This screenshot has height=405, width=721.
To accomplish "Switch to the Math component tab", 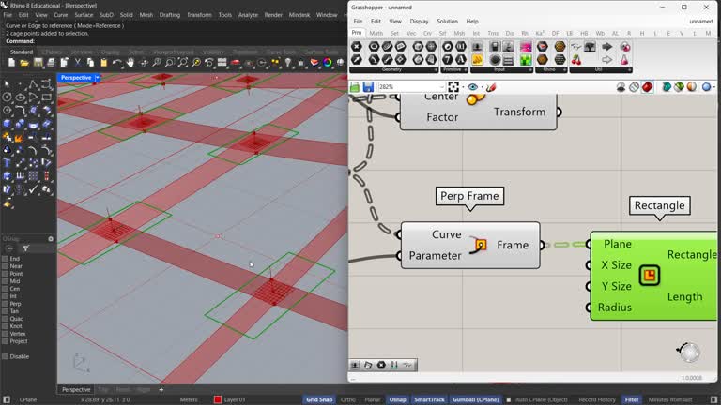I will (376, 33).
